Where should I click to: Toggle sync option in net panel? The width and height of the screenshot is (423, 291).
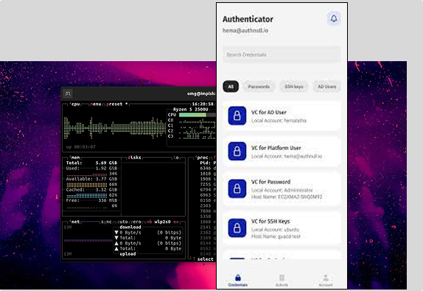click(106, 222)
